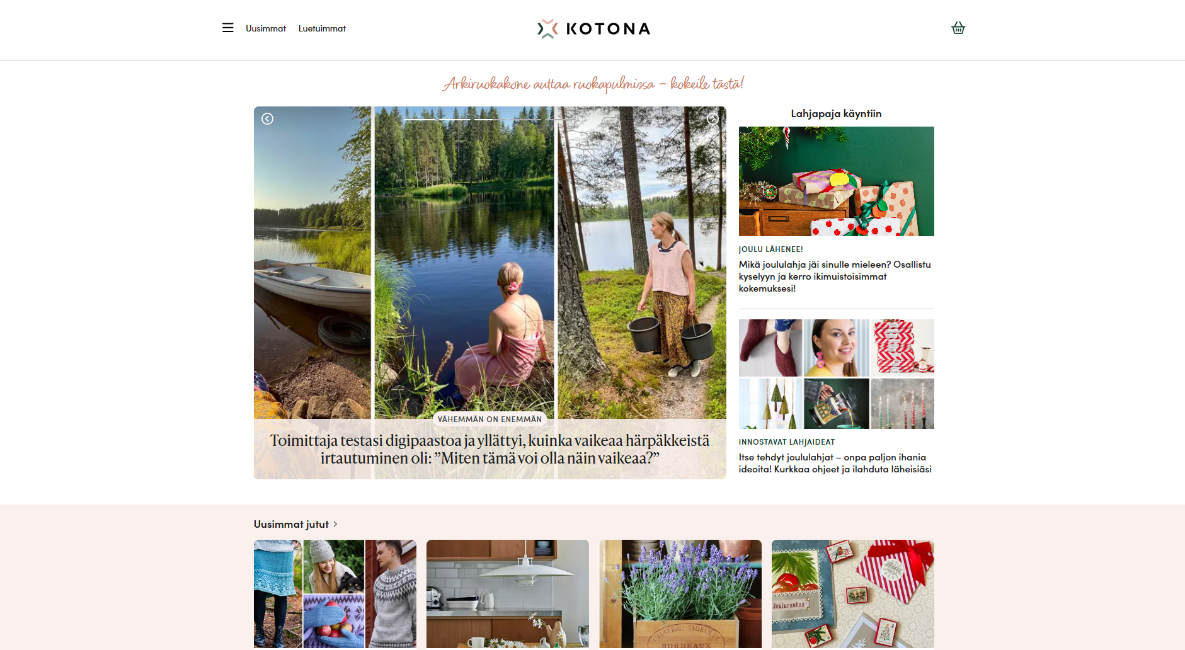
Task: Click the Arkiruokakone banner link
Action: [x=593, y=84]
